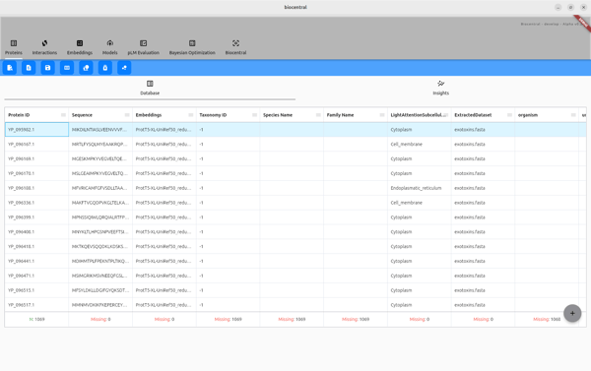Open the LightAttentionSubcellul column menu icon
The image size is (591, 371).
coord(445,115)
